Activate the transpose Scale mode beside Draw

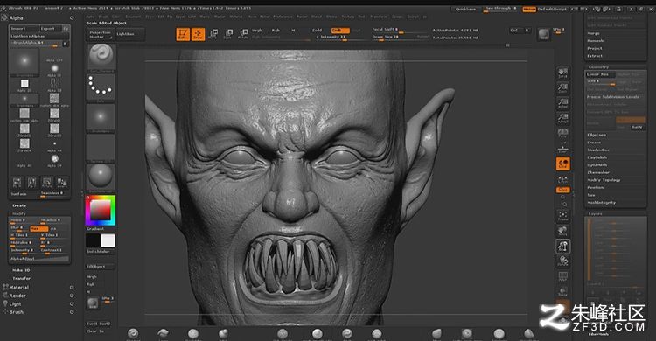coord(228,33)
